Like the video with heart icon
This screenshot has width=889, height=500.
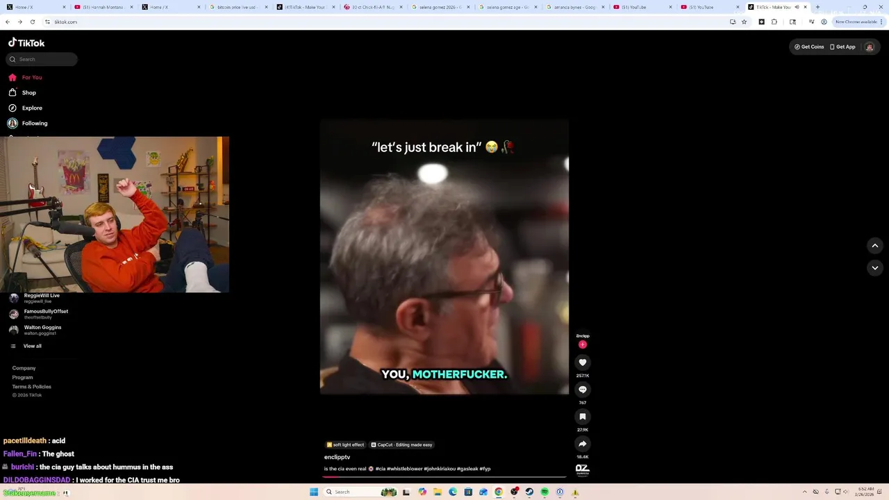pos(583,362)
